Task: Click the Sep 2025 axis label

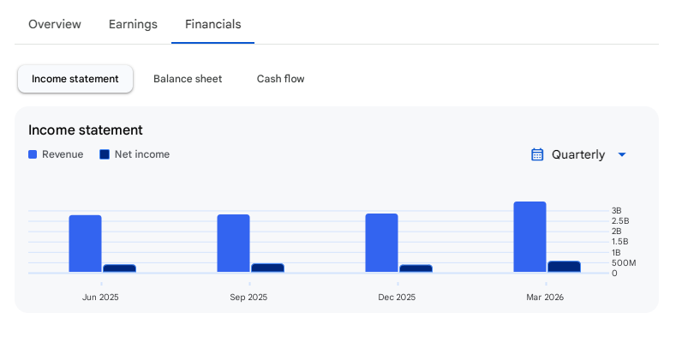Action: (248, 298)
